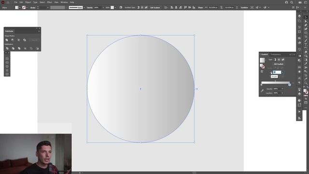The height and width of the screenshot is (174, 309).
Task: Switch to the Transparency tab
Action: tap(276, 55)
